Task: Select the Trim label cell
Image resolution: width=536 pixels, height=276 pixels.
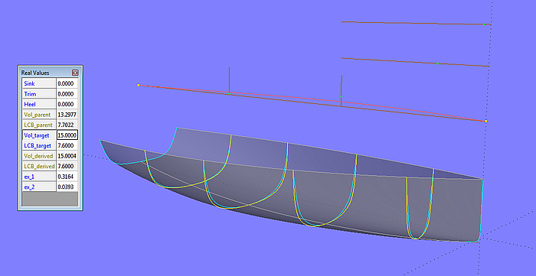Action: (39, 94)
